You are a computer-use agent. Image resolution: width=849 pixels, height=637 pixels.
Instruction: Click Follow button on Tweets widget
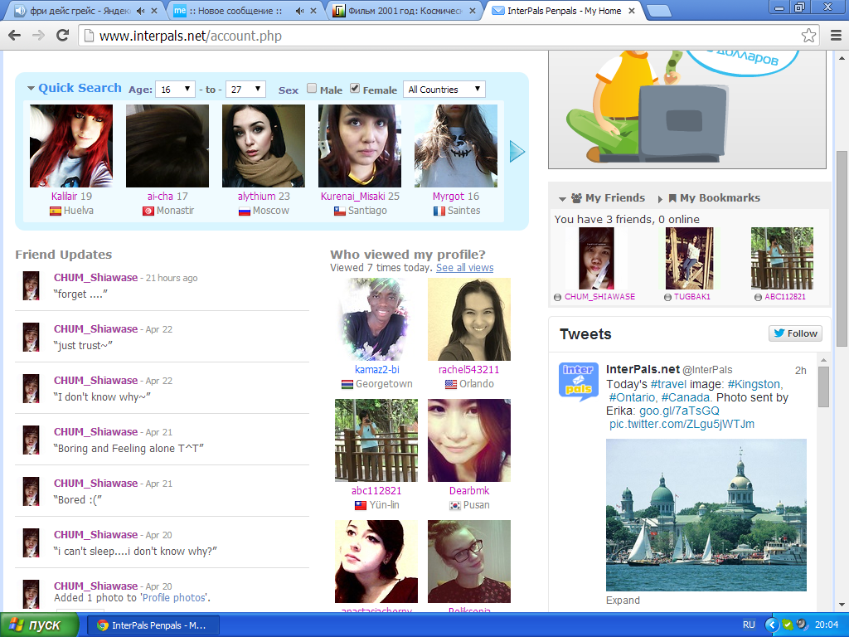(795, 333)
